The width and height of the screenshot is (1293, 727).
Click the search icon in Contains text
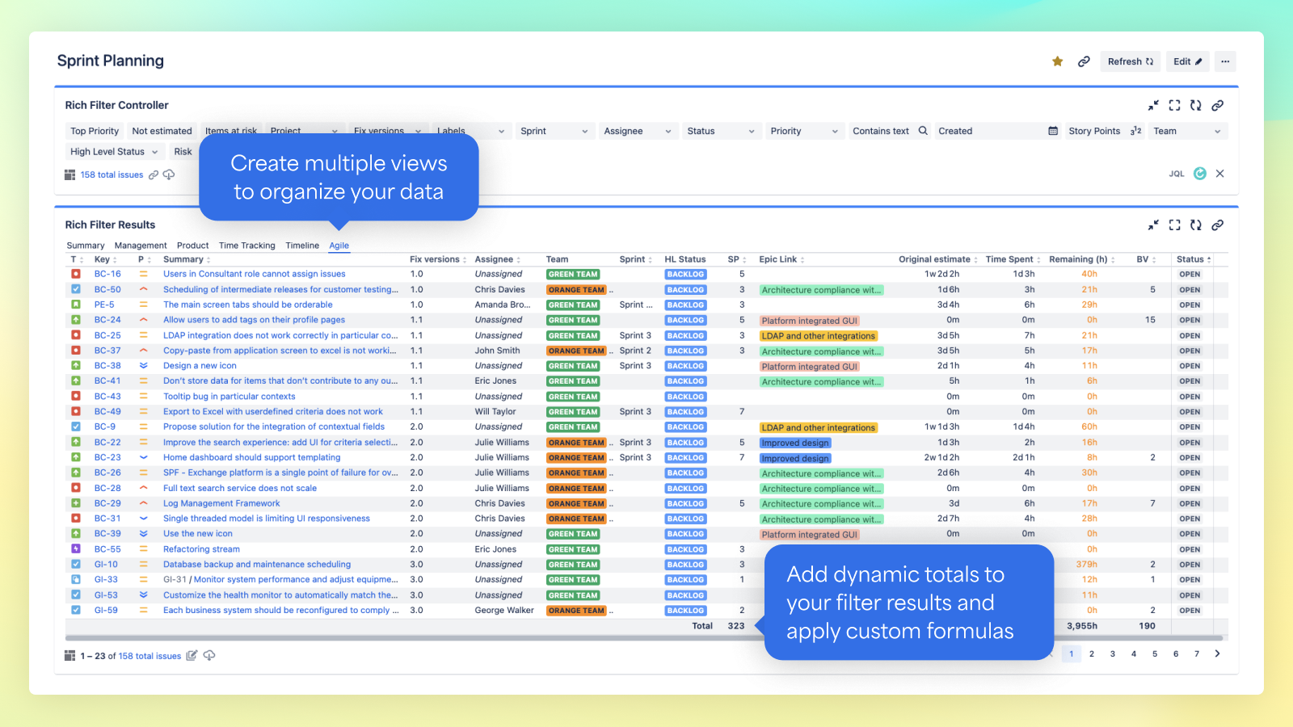coord(923,131)
